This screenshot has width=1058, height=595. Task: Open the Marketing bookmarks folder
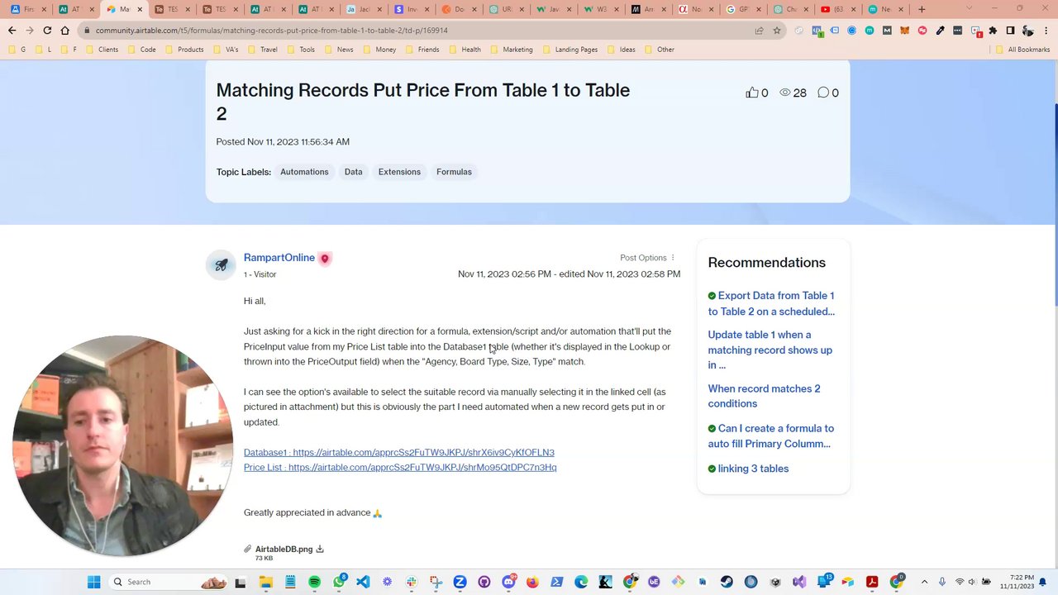pos(512,50)
